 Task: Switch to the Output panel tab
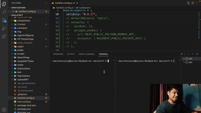point(71,54)
